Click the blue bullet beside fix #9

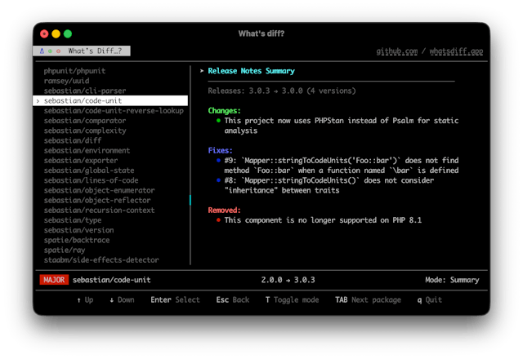click(x=218, y=161)
